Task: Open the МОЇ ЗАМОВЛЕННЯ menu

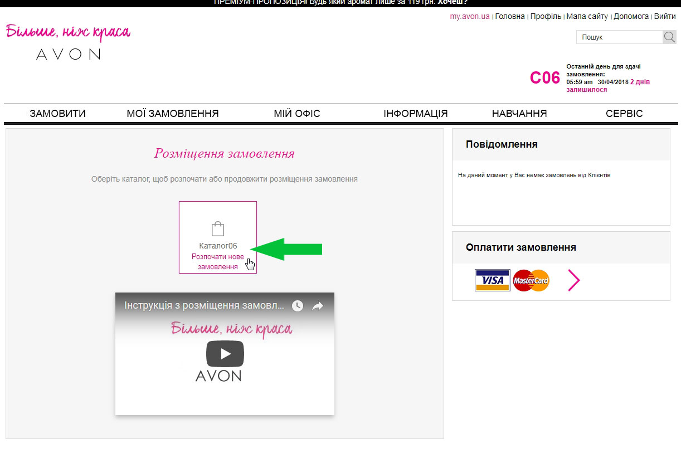Action: pos(173,114)
